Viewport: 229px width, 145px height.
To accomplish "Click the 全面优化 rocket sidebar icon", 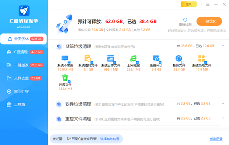I will tap(10, 39).
